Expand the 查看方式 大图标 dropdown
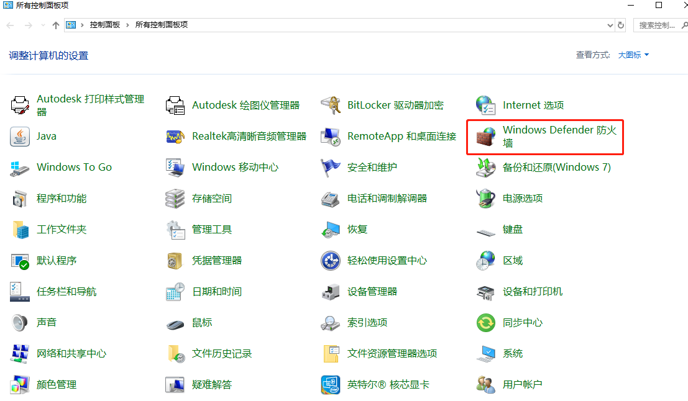Viewport: 688px width, 401px height. 633,55
